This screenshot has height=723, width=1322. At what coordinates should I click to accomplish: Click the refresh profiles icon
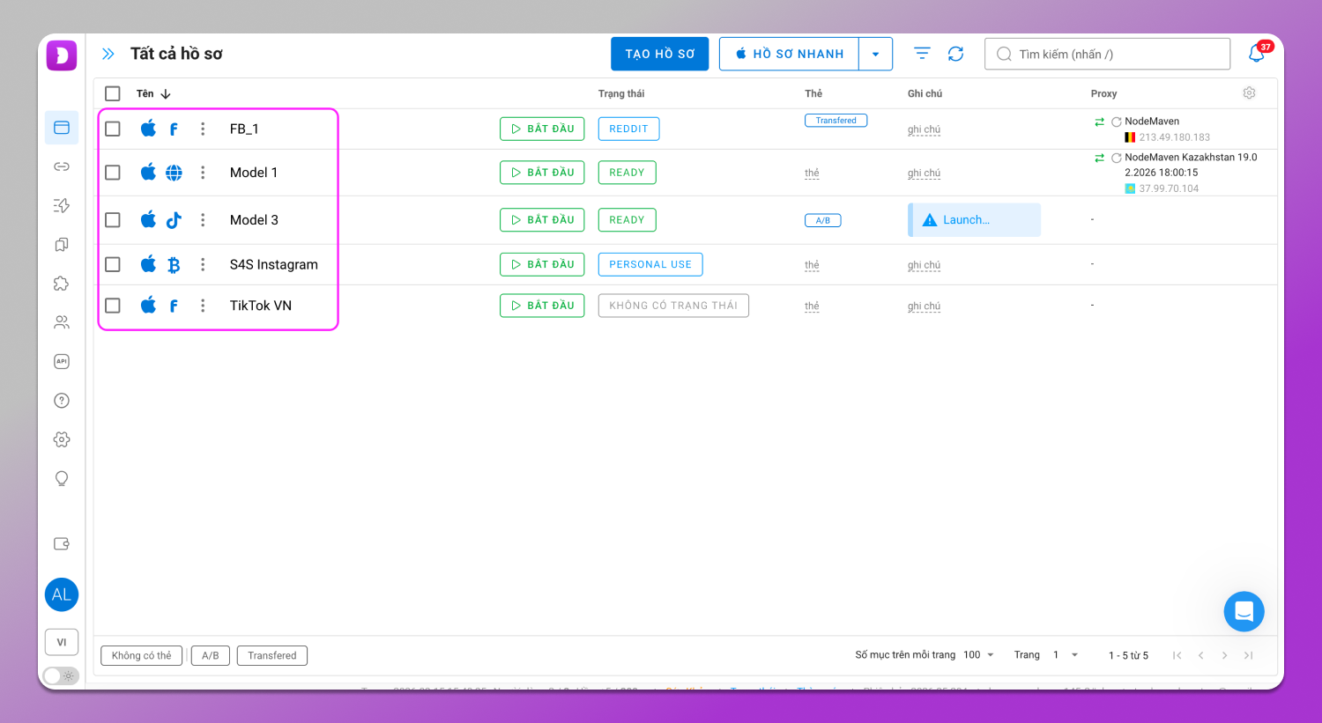click(x=955, y=54)
